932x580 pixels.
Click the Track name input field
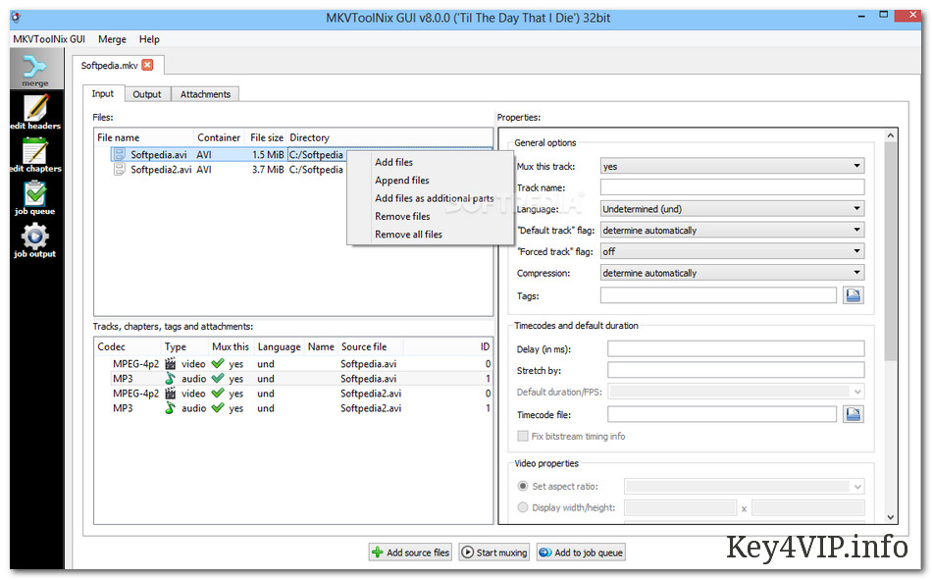click(732, 187)
